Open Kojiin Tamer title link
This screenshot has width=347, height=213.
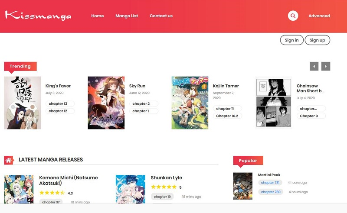tap(226, 86)
